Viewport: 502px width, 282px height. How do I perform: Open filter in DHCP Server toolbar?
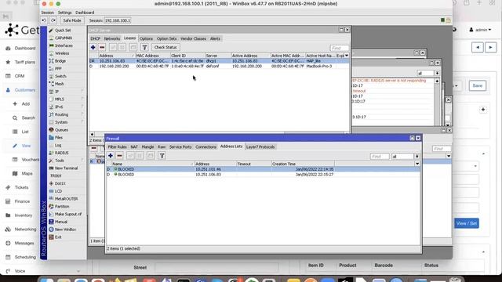tap(144, 47)
